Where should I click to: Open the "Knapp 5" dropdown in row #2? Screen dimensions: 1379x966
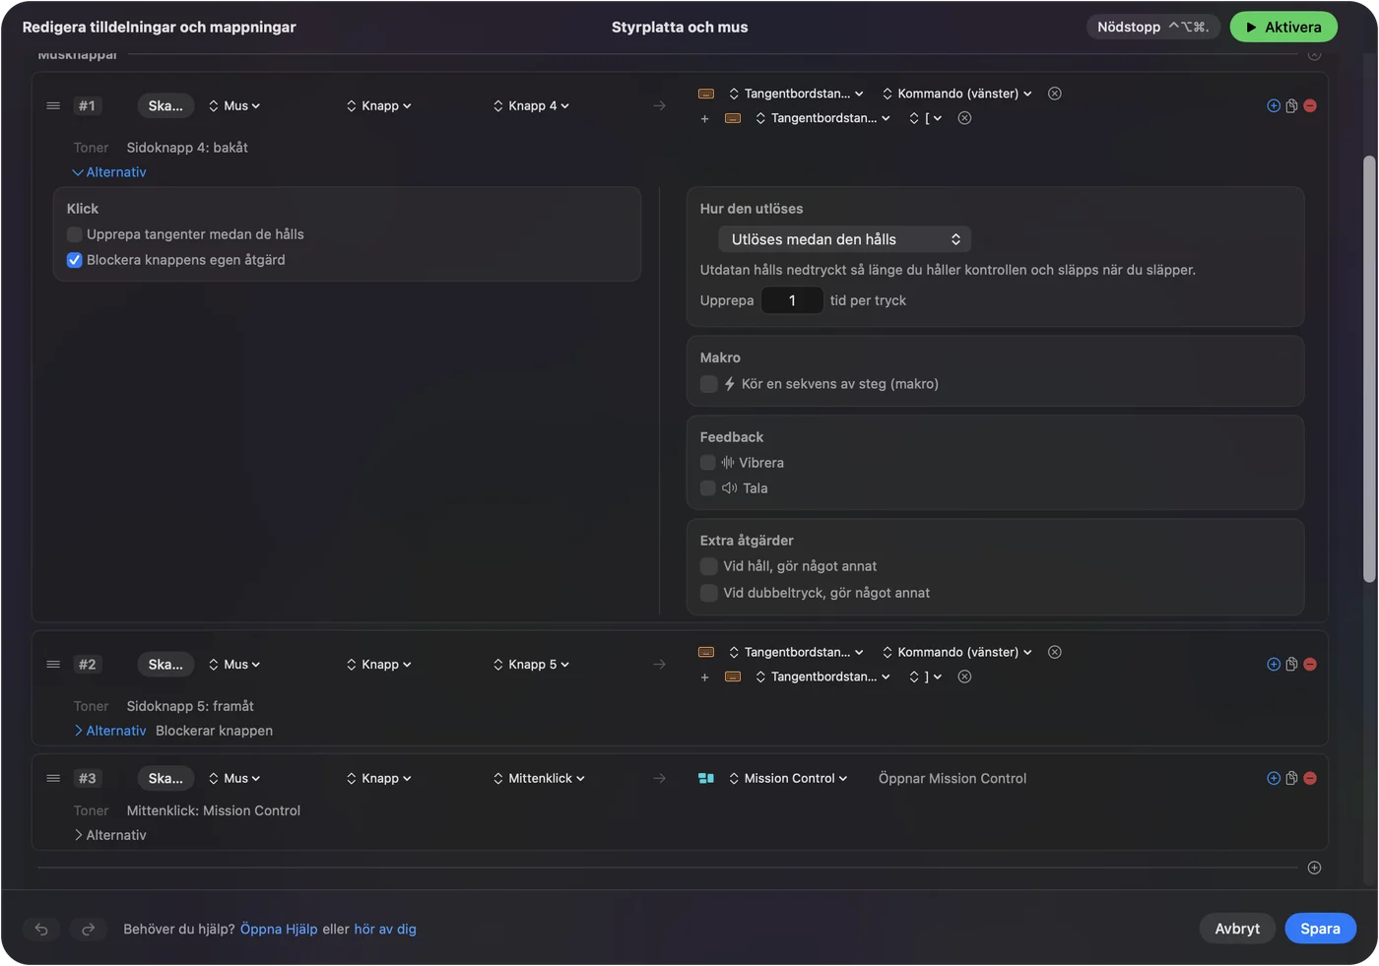(532, 665)
